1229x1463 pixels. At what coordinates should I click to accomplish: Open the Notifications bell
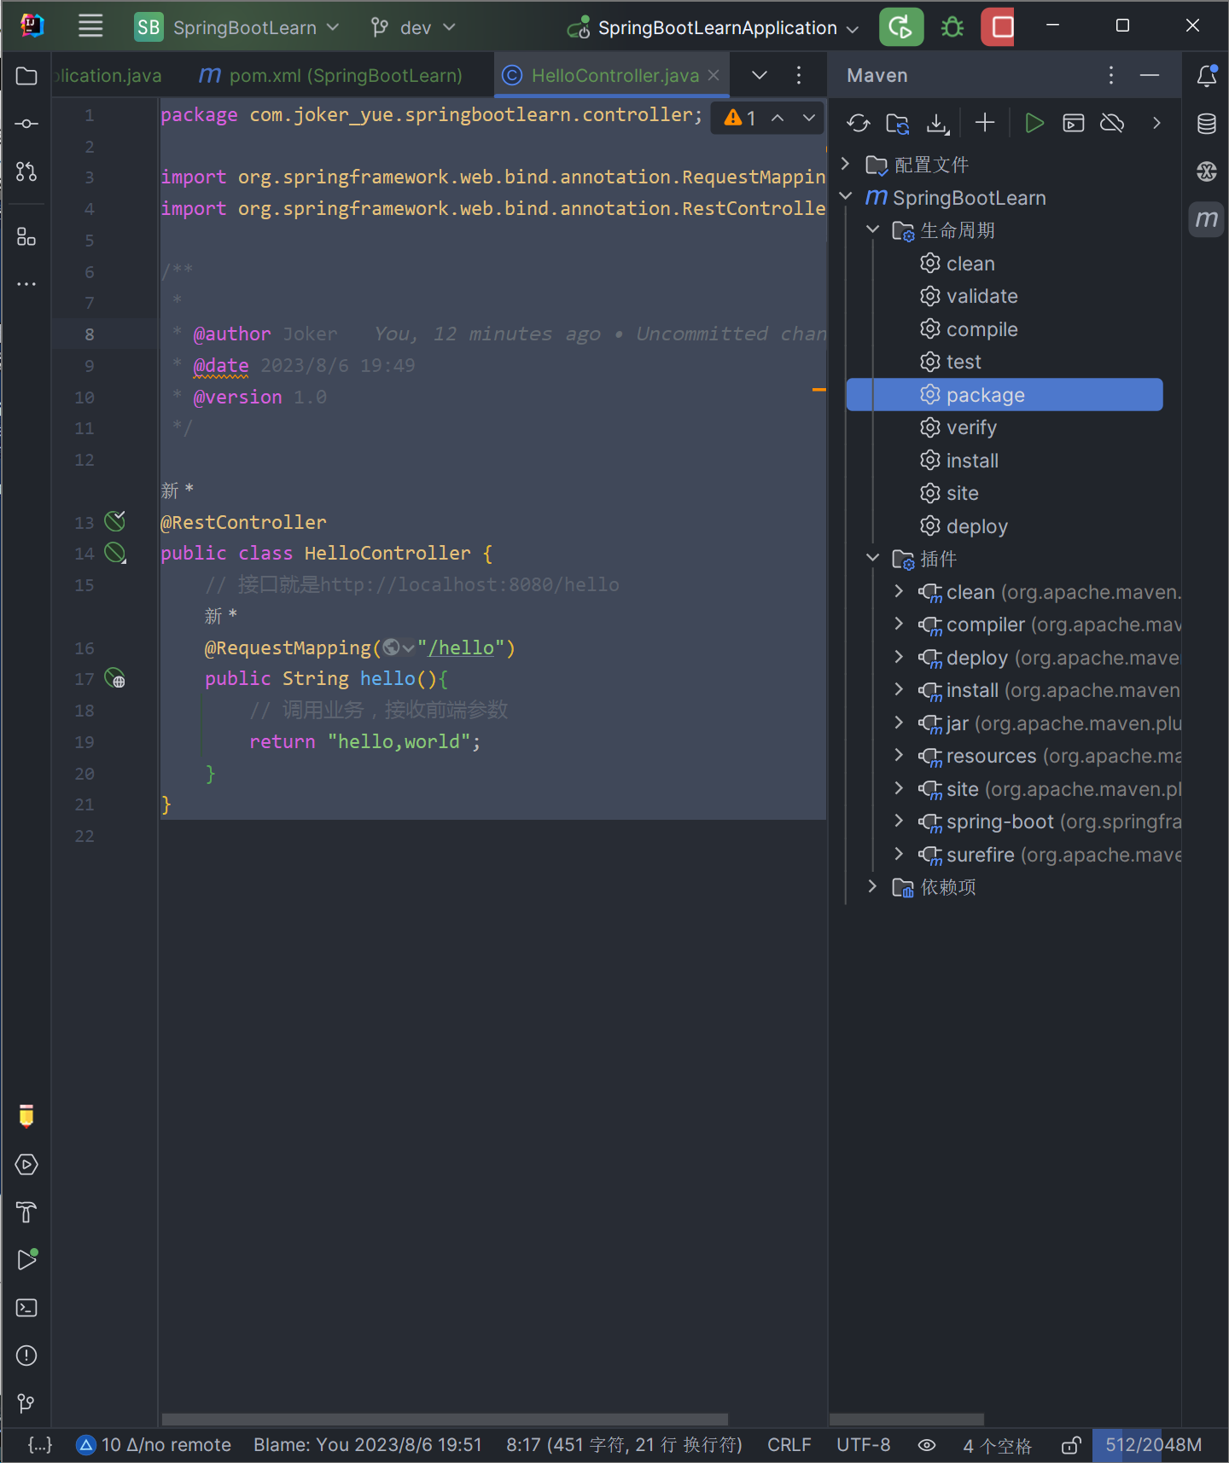[1207, 76]
